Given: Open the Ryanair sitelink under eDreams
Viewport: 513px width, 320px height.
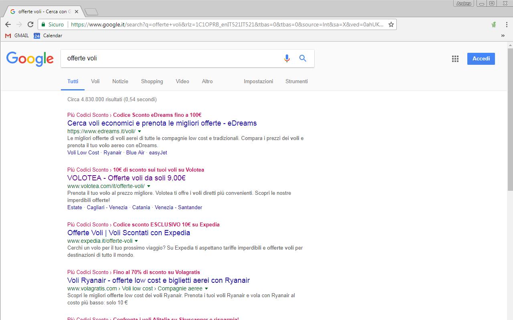Looking at the screenshot, I should point(113,152).
